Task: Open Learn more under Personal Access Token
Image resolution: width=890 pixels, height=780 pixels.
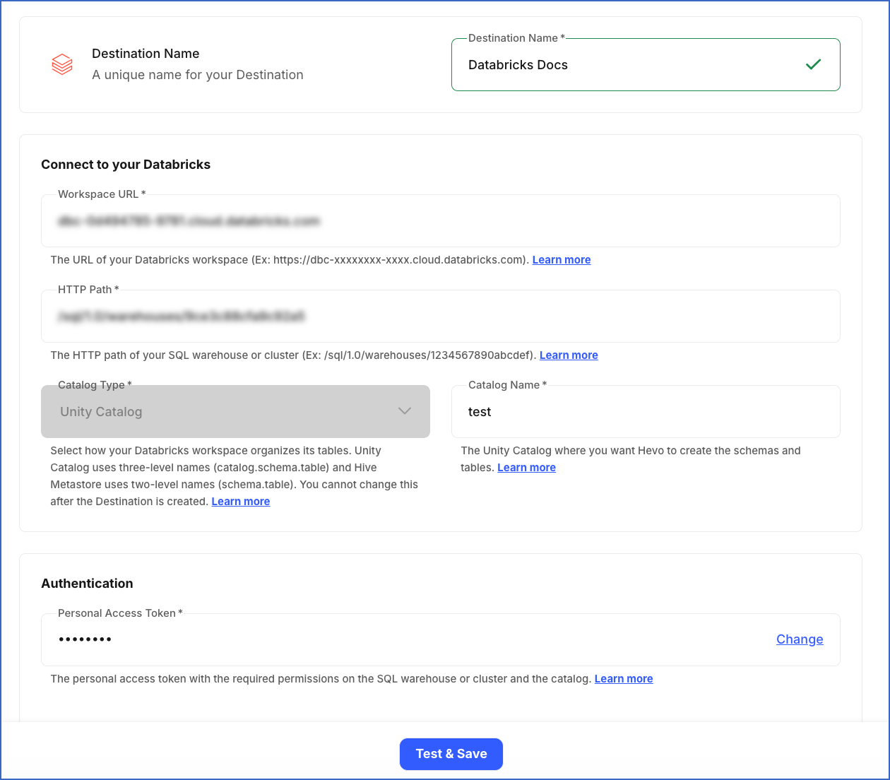Action: point(624,679)
